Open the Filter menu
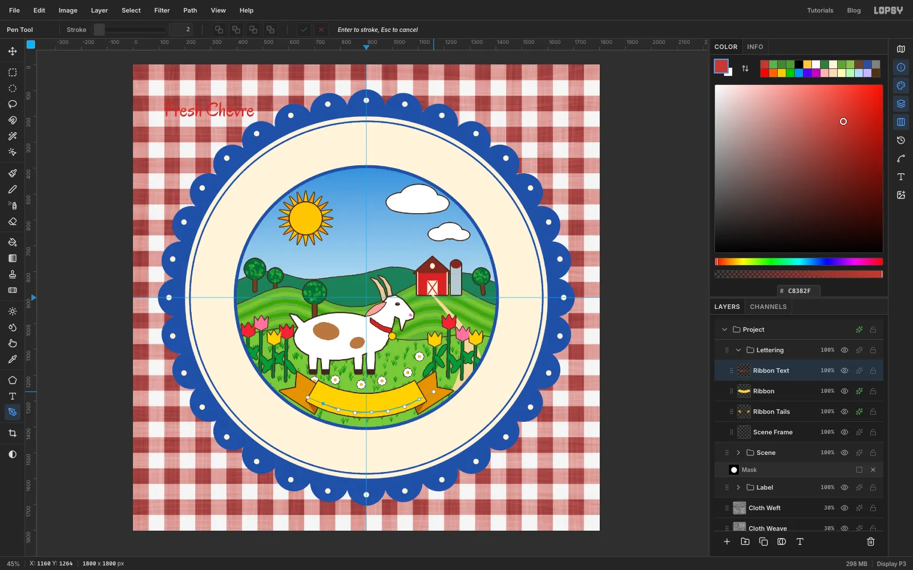 pos(162,10)
